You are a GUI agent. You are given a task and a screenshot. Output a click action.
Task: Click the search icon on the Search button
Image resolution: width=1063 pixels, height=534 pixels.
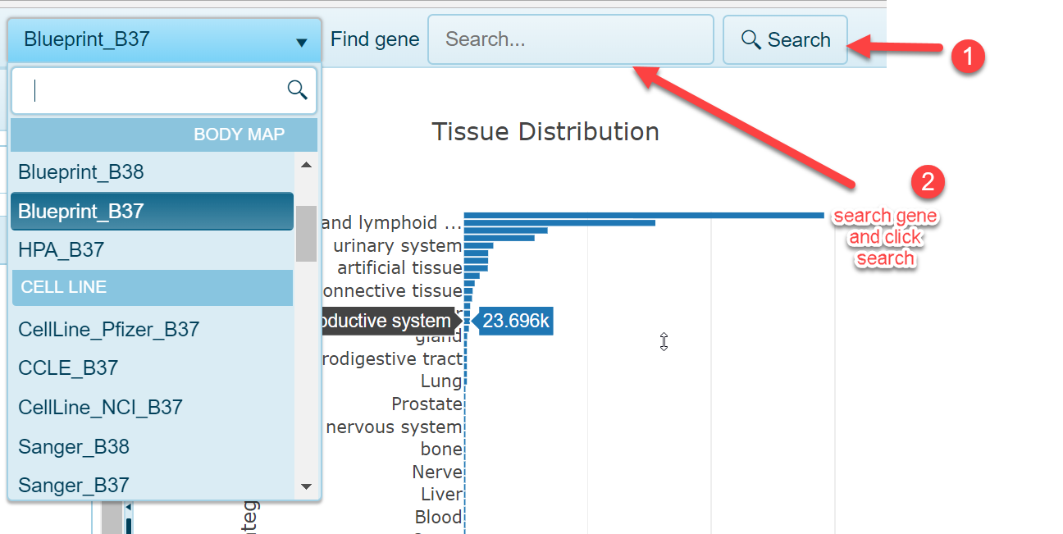(750, 39)
